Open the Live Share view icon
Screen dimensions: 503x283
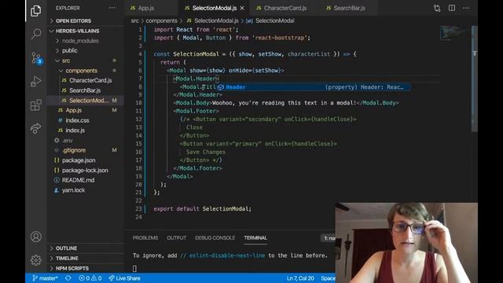(x=36, y=128)
